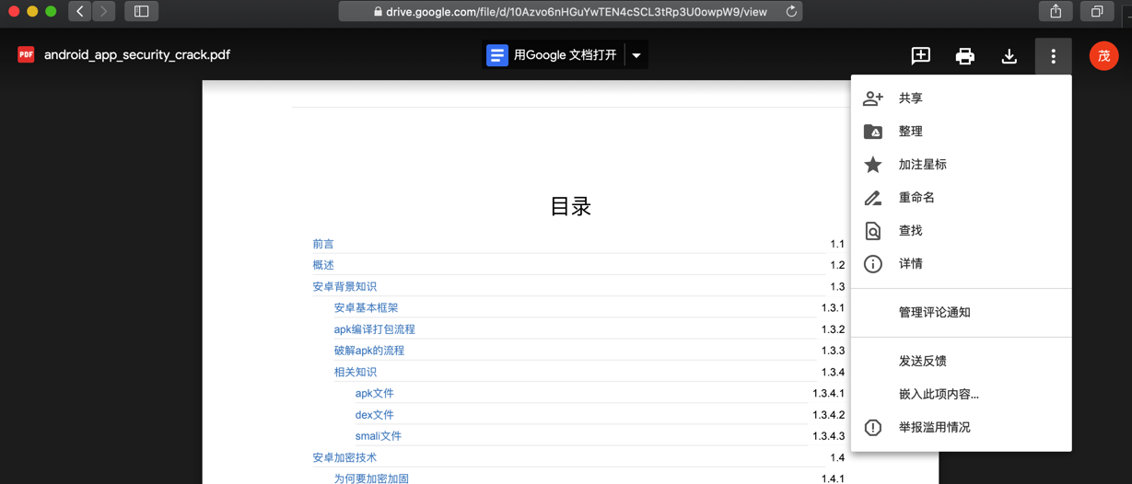The width and height of the screenshot is (1132, 484).
Task: Open the account avatar 茂
Action: [1103, 56]
